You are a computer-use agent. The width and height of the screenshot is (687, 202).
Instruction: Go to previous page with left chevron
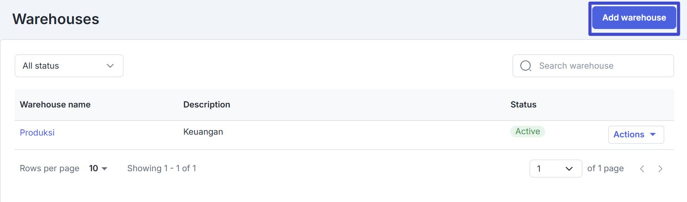[642, 169]
